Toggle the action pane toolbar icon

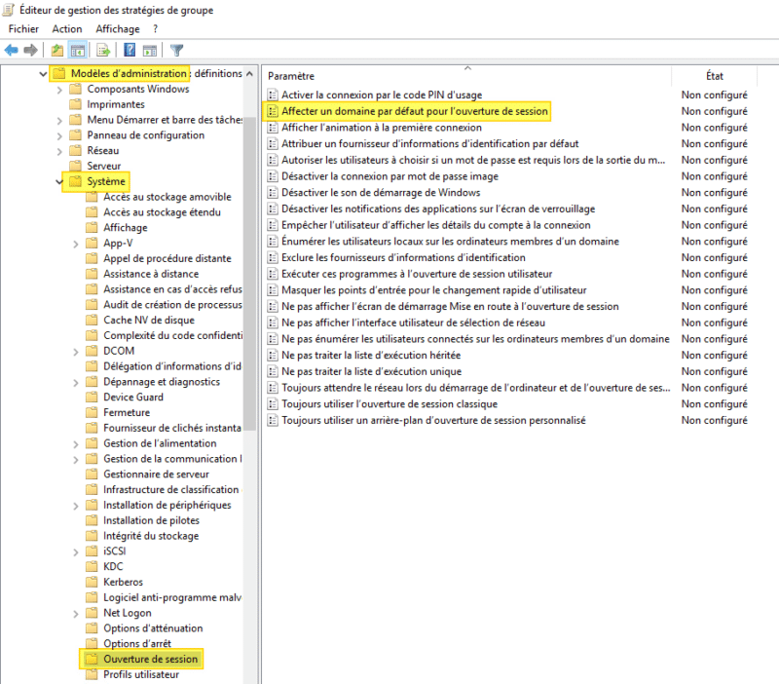[x=150, y=50]
